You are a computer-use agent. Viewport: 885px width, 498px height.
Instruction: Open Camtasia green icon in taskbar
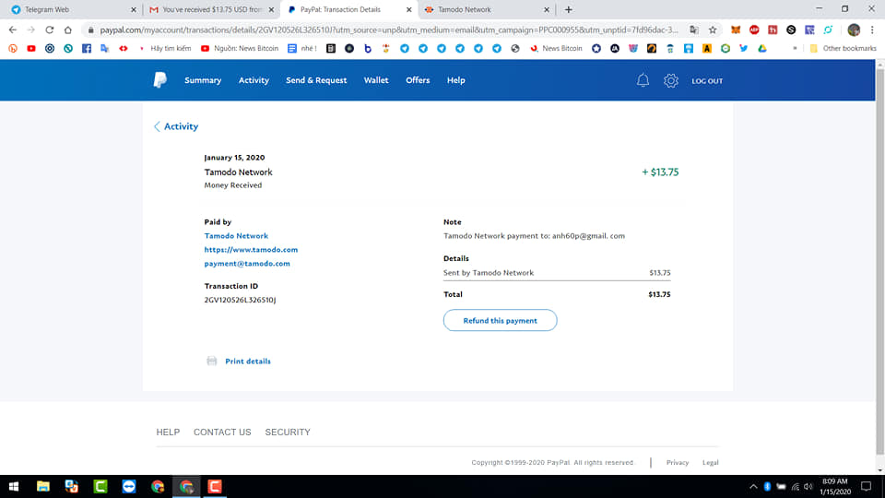click(x=100, y=486)
